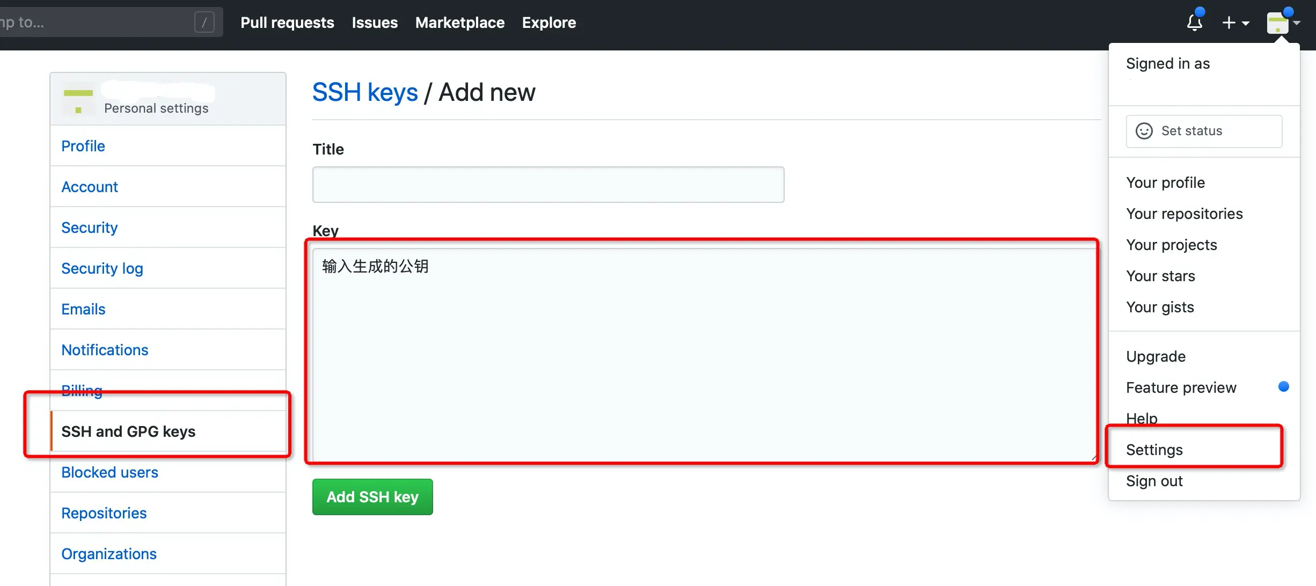Open Pull requests in top navigation
Image resolution: width=1316 pixels, height=586 pixels.
point(287,23)
